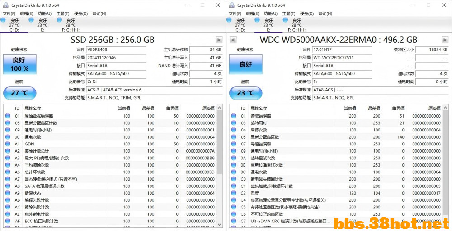Click serial number field 202411120946

tap(116, 58)
